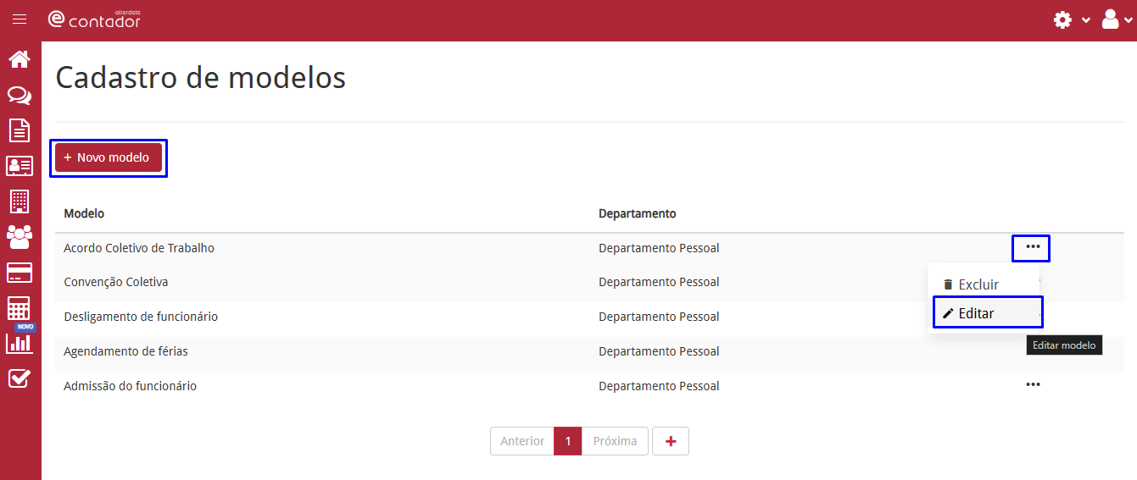Viewport: 1137px width, 480px height.
Task: Open the contact card sidebar icon
Action: coord(20,166)
